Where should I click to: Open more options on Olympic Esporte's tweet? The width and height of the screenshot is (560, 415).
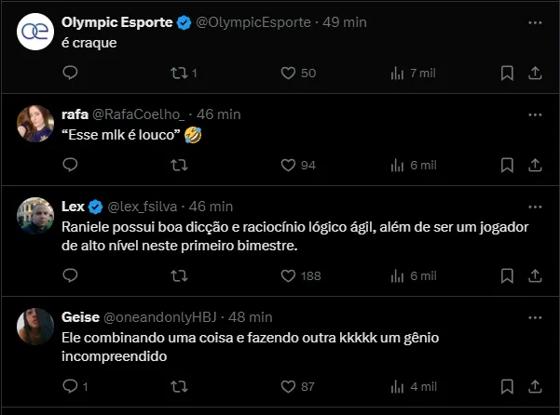(534, 22)
